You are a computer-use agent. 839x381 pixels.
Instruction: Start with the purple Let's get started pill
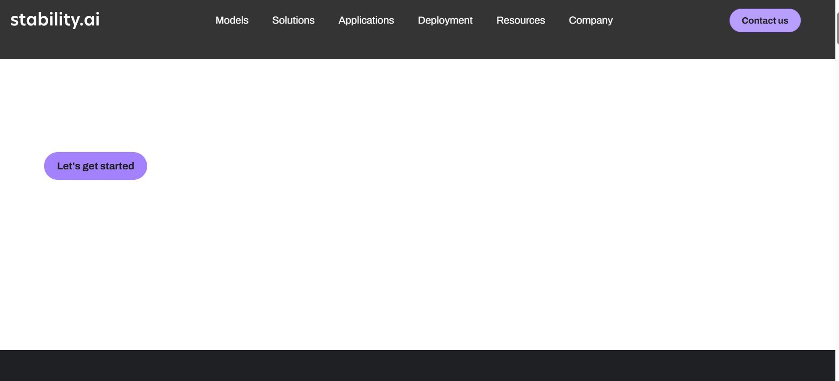click(x=95, y=166)
